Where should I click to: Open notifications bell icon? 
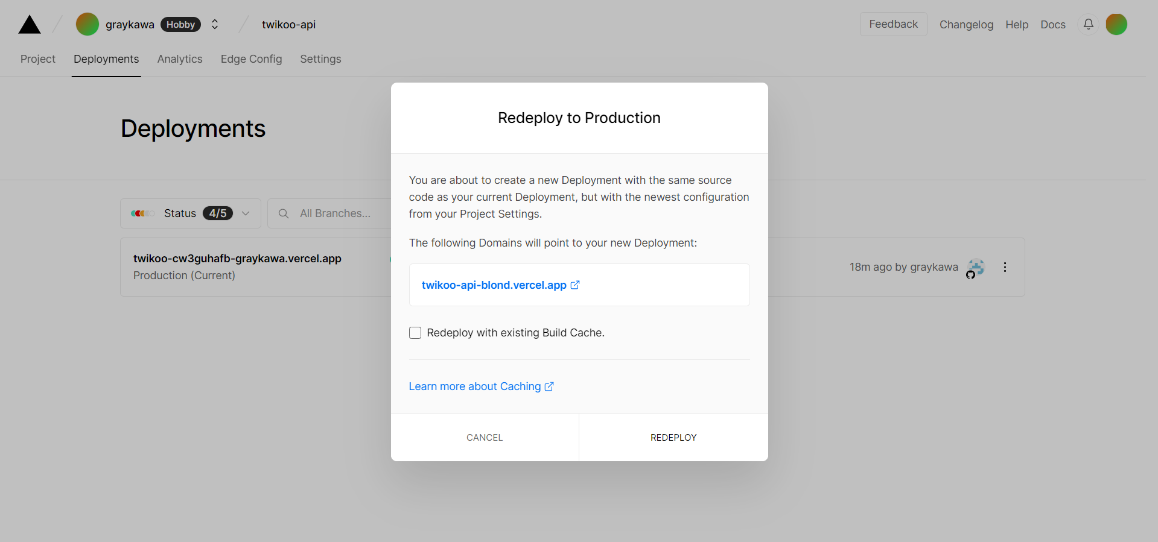[x=1088, y=24]
